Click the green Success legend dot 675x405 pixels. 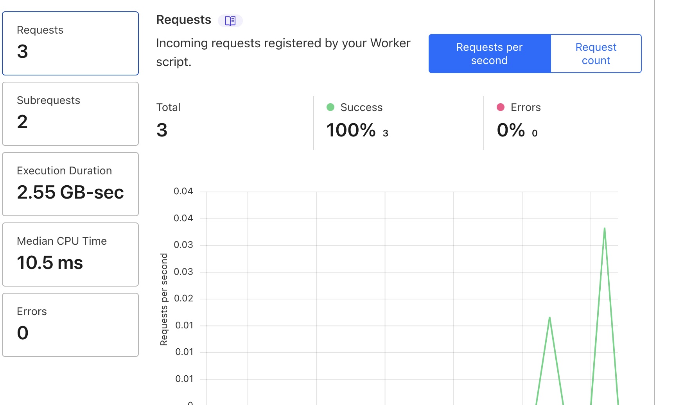tap(330, 106)
